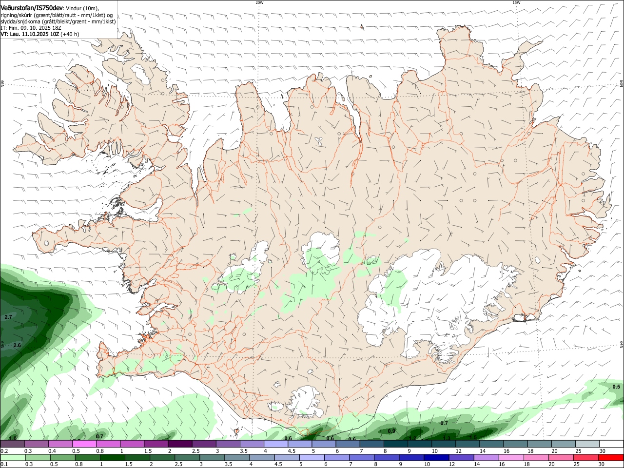Screen dimensions: 624x468
Task: Click the 2.6 precipitation value on the map
Action: [x=17, y=345]
